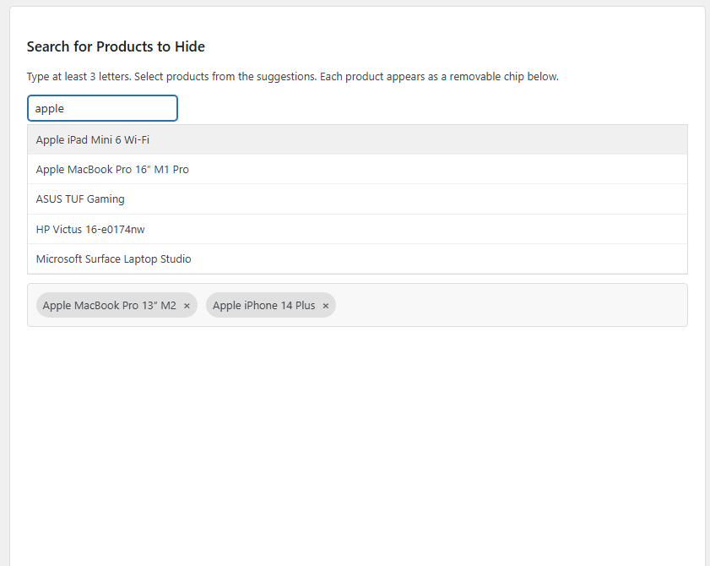Remove the Apple MacBook Pro 13" M2 chip
The height and width of the screenshot is (566, 710).
187,306
